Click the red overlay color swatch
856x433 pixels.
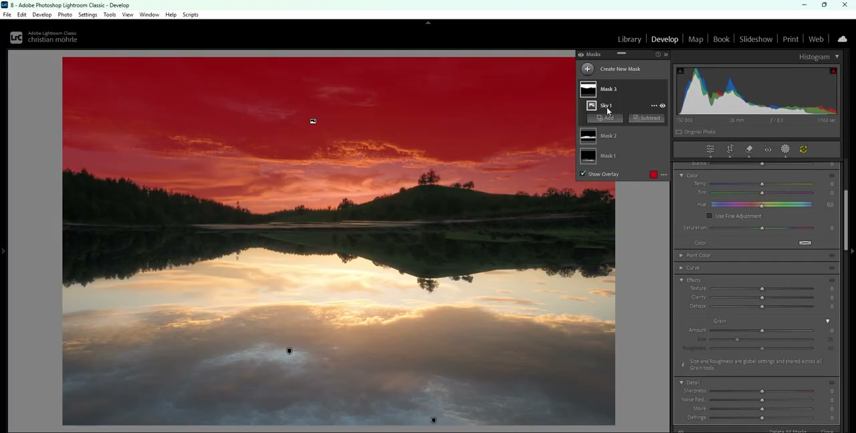tap(653, 174)
